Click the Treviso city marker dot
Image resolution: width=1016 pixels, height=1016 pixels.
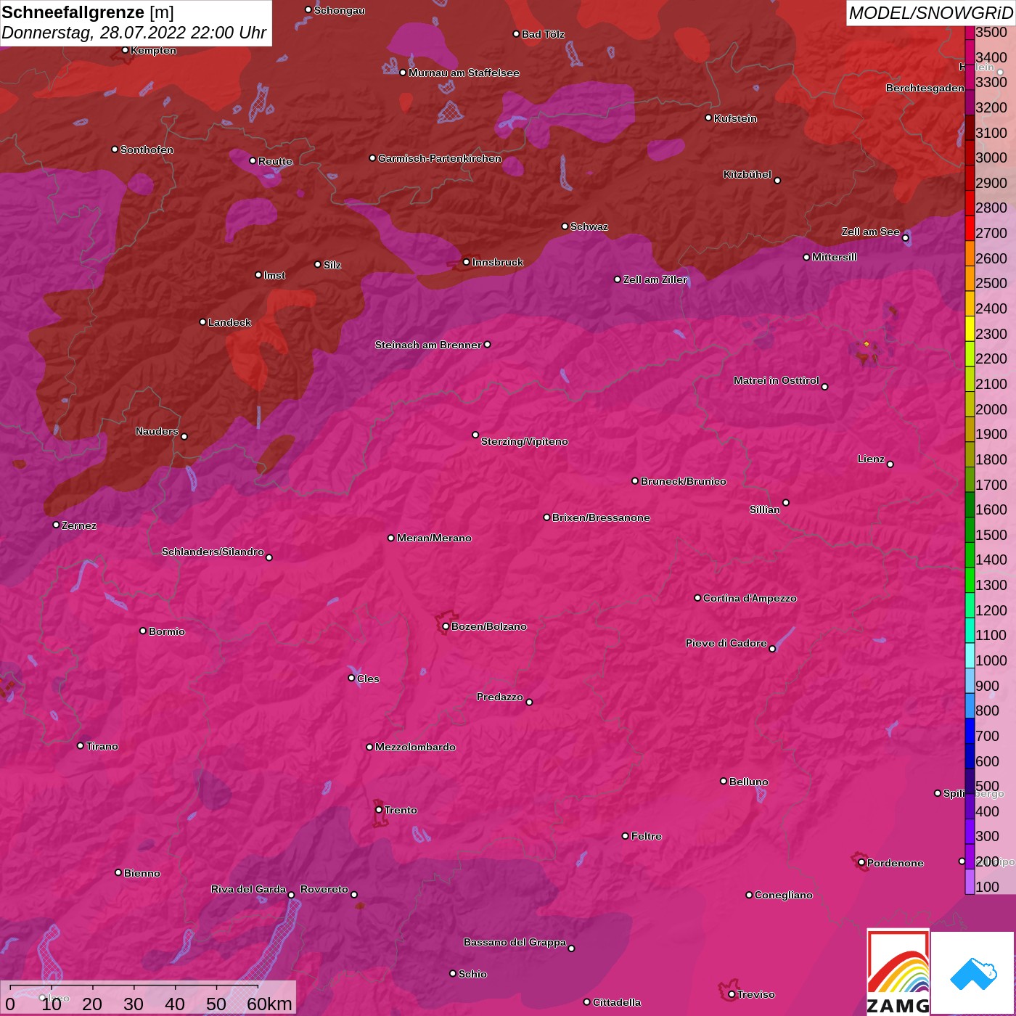[x=732, y=994]
